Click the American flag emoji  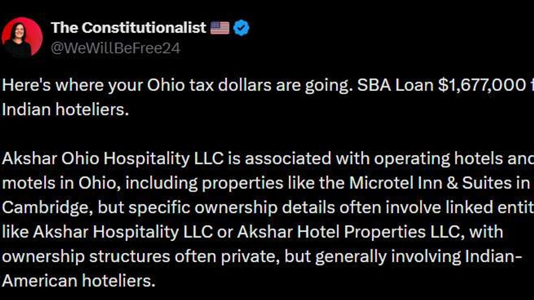[220, 28]
